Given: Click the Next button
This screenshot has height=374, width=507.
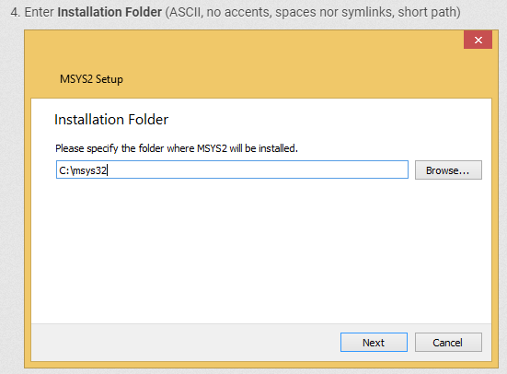Looking at the screenshot, I should click(x=374, y=342).
